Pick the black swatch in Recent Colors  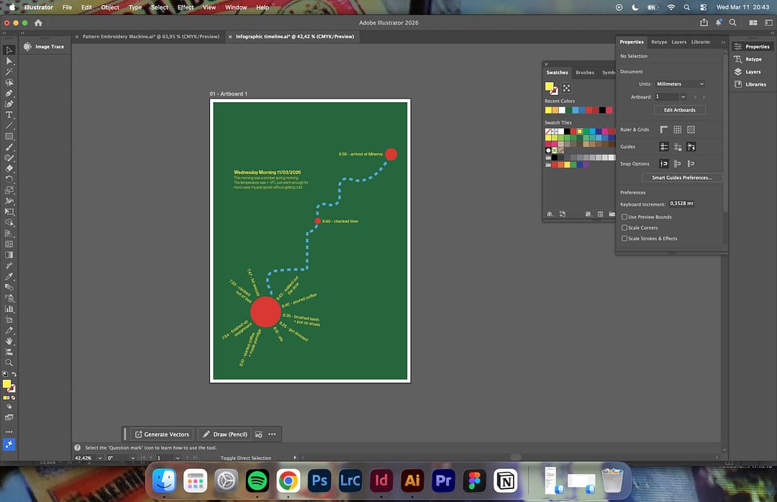point(602,110)
